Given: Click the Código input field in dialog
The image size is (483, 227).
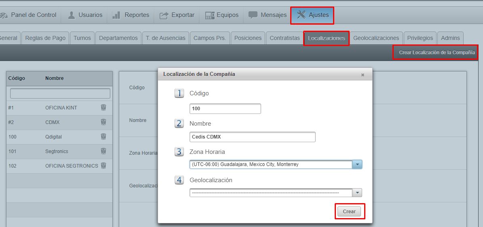Looking at the screenshot, I should point(225,109).
